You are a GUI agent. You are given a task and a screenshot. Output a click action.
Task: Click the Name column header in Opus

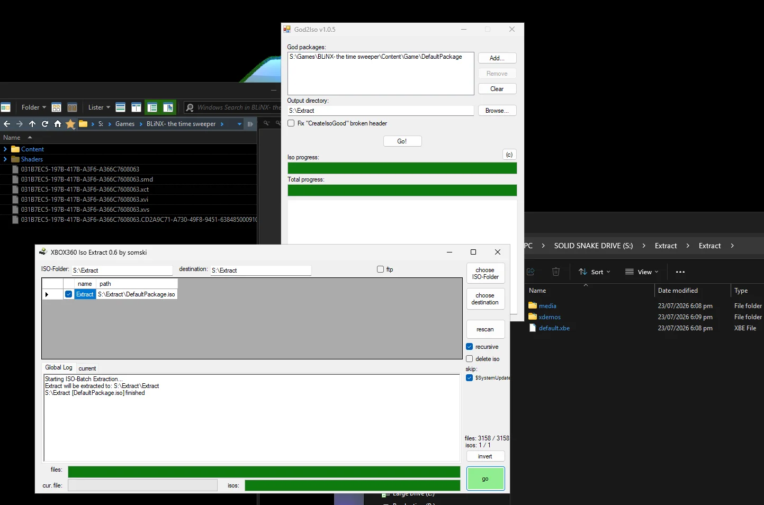pyautogui.click(x=12, y=138)
